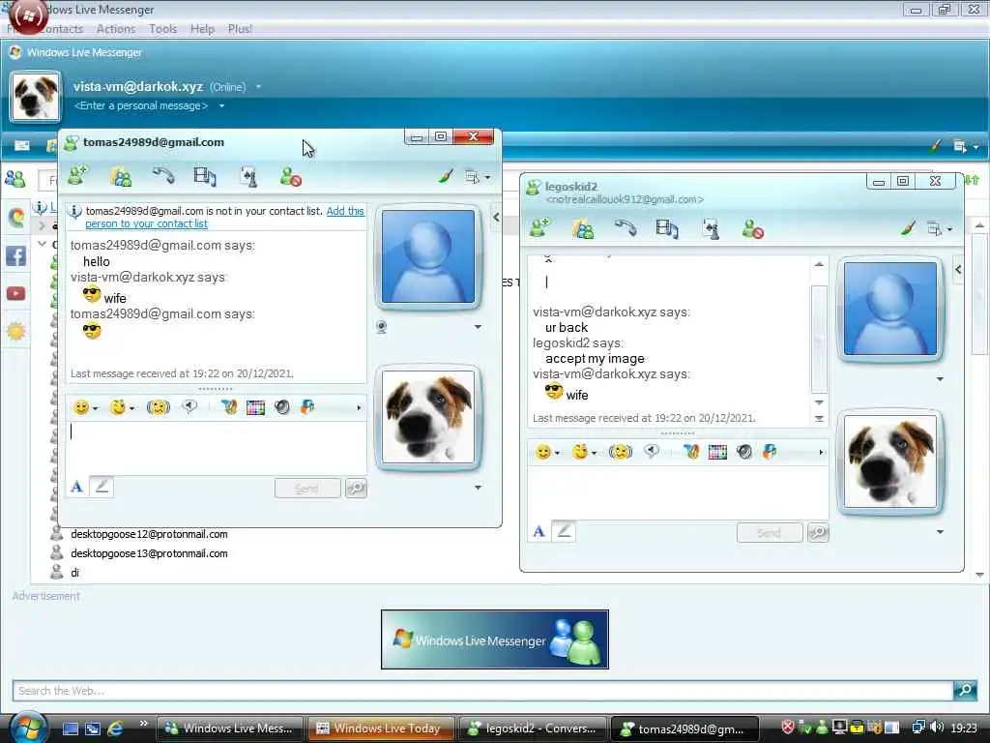990x743 pixels.
Task: Click search button next to Send in tomas24989d chat
Action: click(356, 489)
